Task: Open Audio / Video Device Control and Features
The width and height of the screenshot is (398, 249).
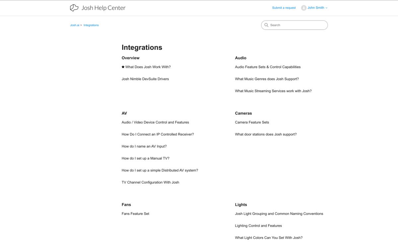Action: 155,122
